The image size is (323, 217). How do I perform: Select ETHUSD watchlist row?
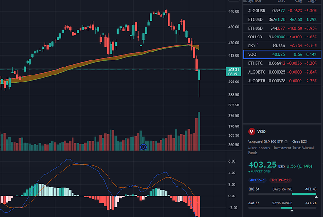pos(282,28)
